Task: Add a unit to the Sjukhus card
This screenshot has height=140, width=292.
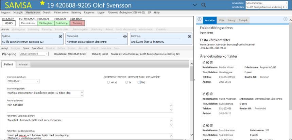Action: coord(61,36)
